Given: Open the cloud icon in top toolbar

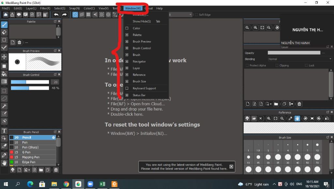Looking at the screenshot, I should (x=6, y=14).
